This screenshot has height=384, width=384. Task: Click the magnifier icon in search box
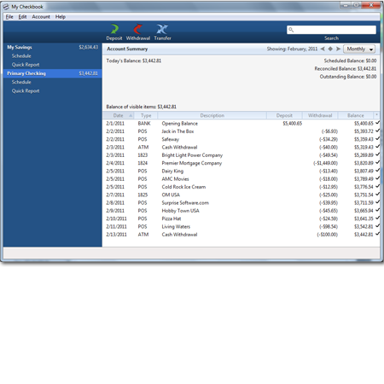(291, 30)
